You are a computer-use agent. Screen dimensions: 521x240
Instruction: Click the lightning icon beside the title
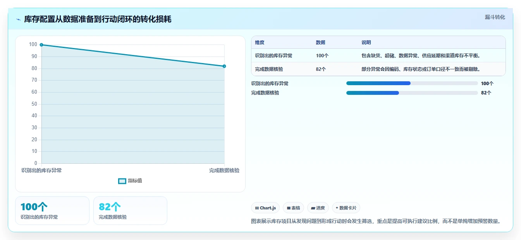pos(19,19)
